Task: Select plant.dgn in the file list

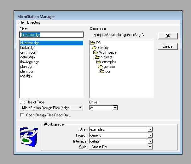Action: pos(51,71)
